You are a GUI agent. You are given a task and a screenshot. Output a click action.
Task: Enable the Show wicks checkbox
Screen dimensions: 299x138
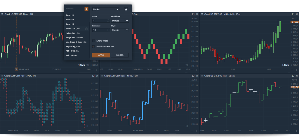94,41
